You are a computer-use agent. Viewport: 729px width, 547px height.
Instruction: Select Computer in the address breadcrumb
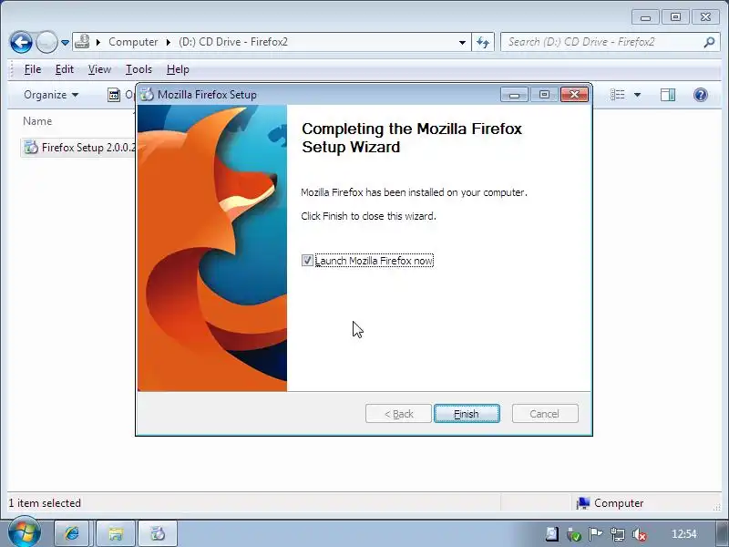pos(133,42)
